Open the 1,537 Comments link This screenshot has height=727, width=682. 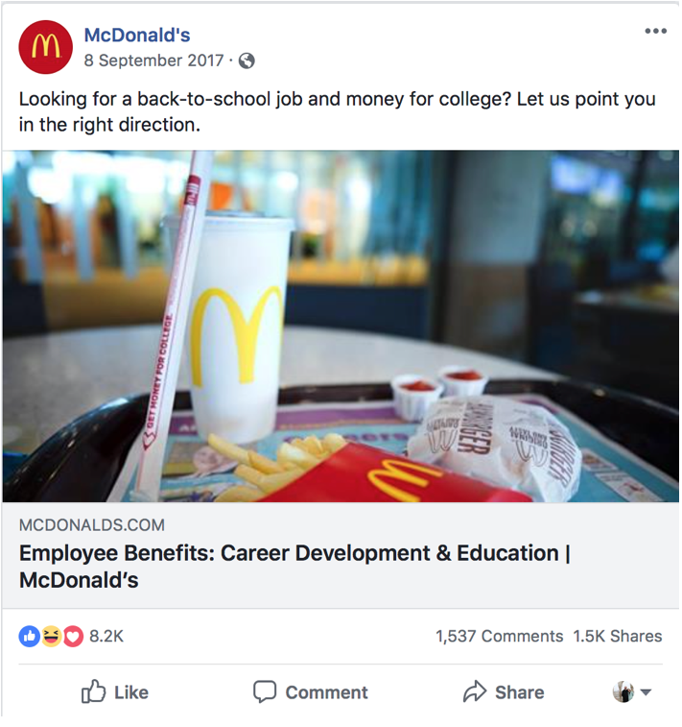tap(499, 636)
